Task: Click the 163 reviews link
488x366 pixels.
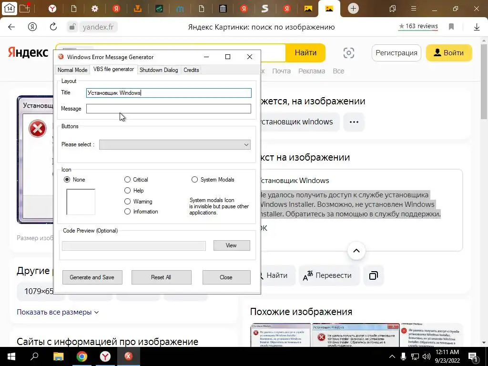Action: [418, 27]
